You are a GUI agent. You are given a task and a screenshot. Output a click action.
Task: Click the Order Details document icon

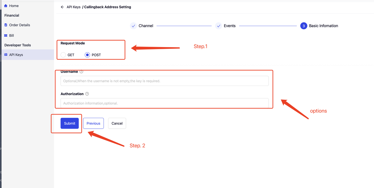click(x=6, y=25)
